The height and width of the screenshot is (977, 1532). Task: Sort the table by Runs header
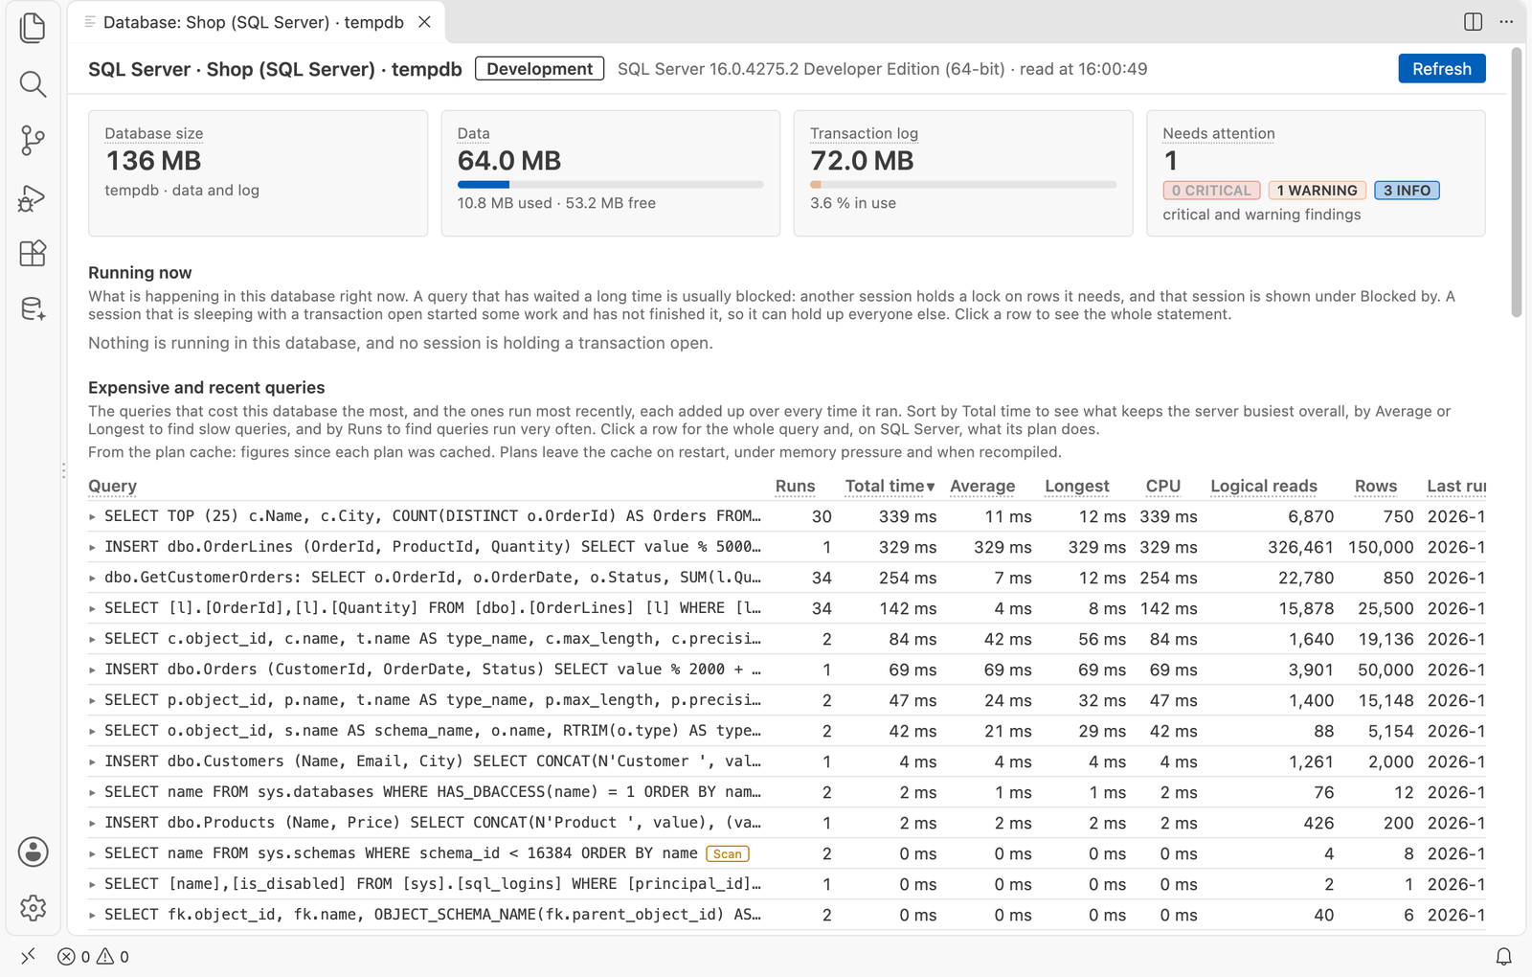[x=795, y=487]
